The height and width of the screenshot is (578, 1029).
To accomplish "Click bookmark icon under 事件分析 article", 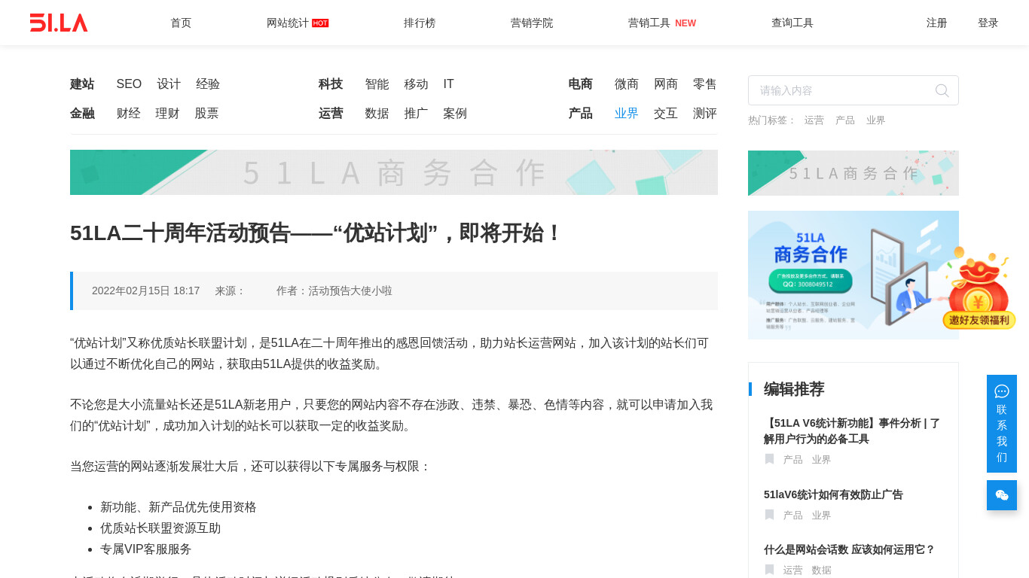I will click(769, 459).
